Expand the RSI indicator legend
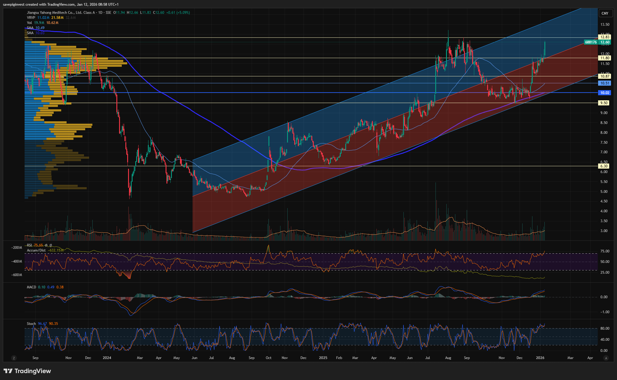 click(x=29, y=245)
